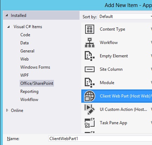Select the UI Custom Action icon
Screen dimensions: 152x145
[90, 109]
